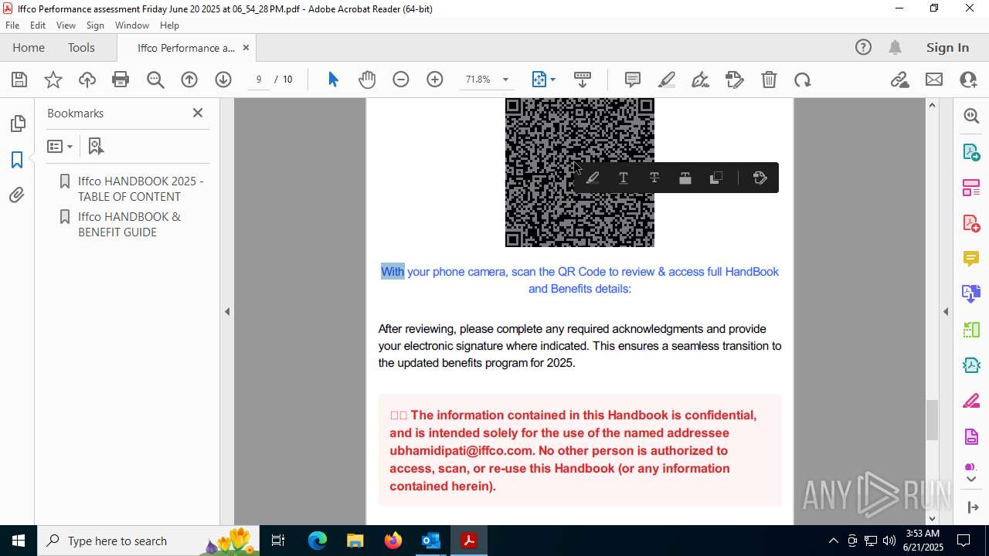Viewport: 989px width, 556px height.
Task: Open the Attachments paperclip panel
Action: (17, 196)
